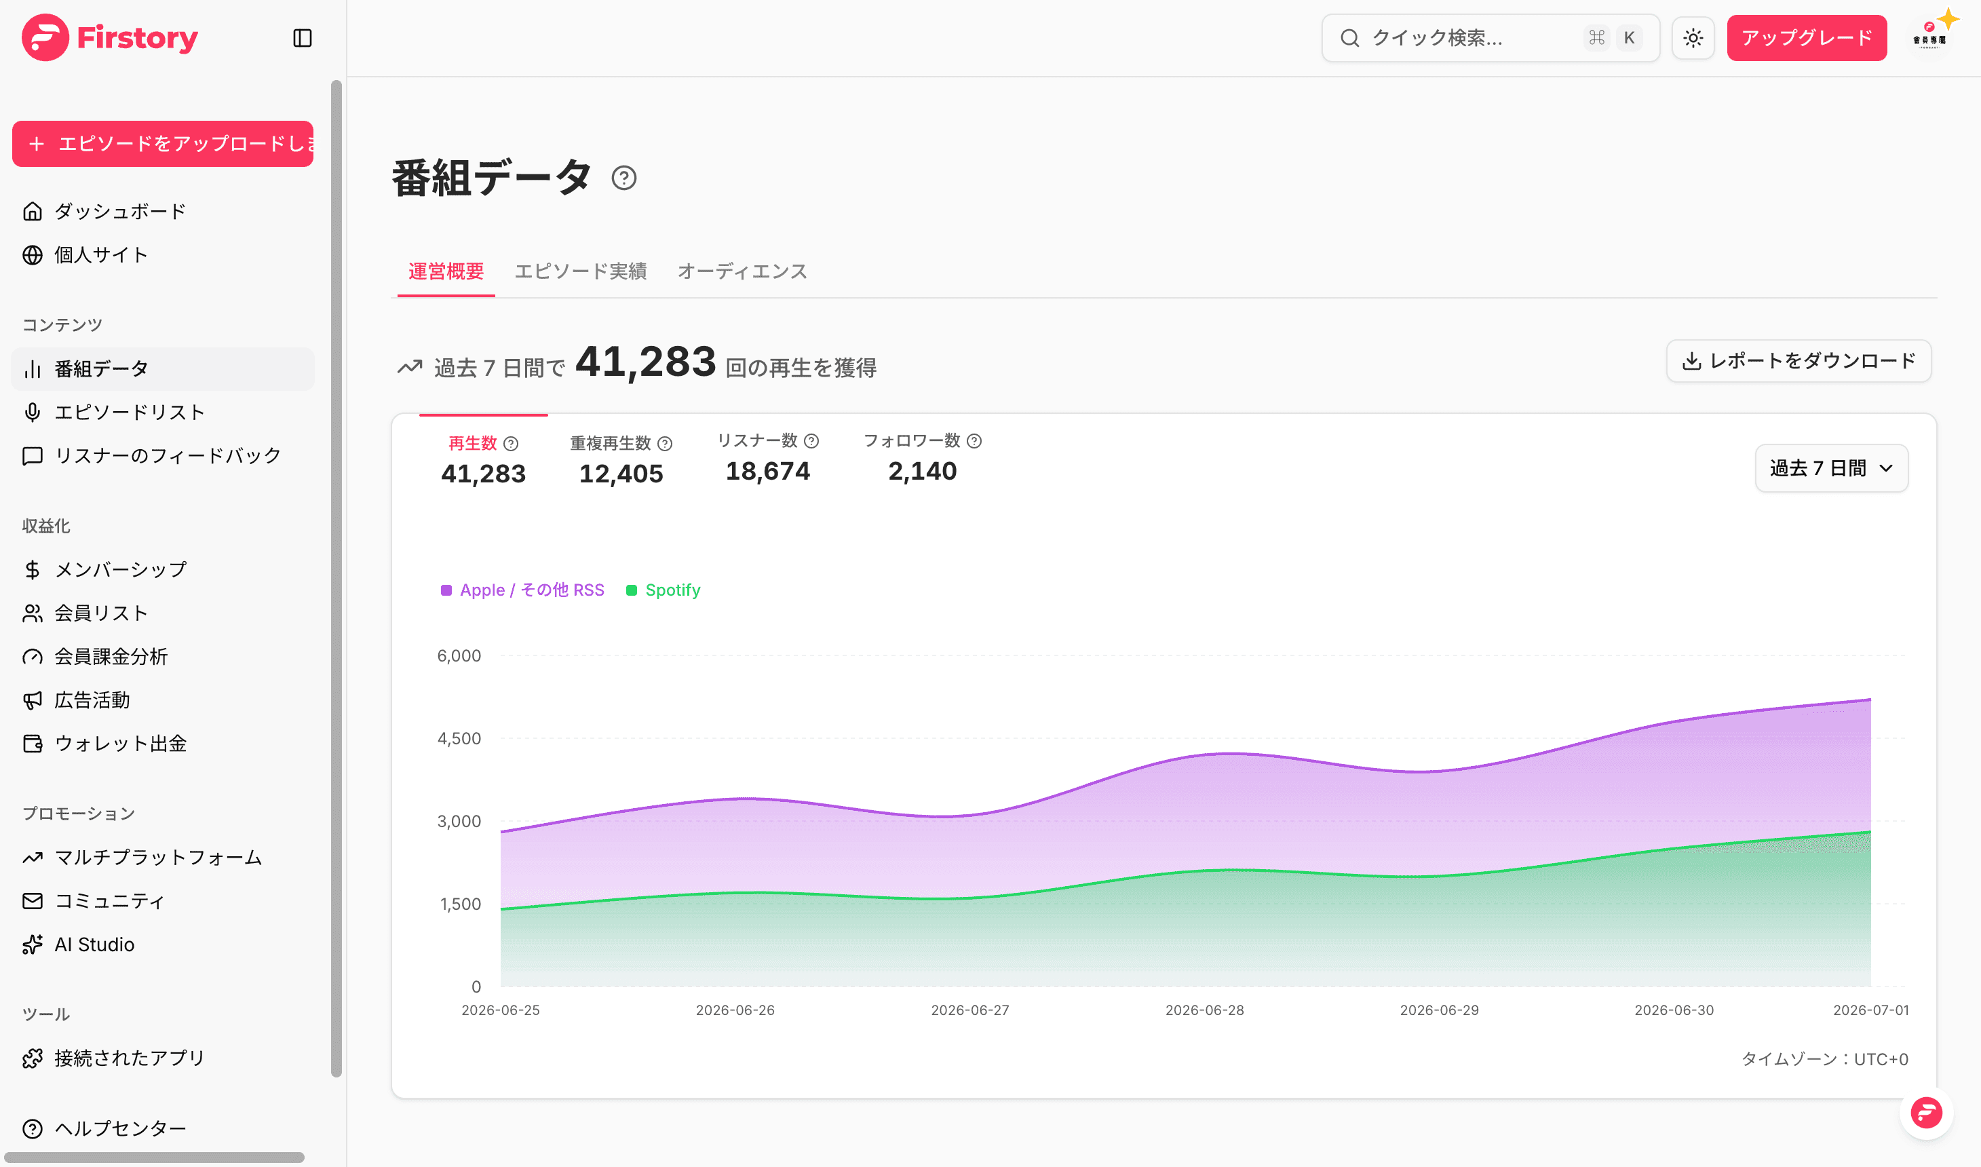Click the Firstory logo
This screenshot has height=1167, width=1981.
click(110, 38)
